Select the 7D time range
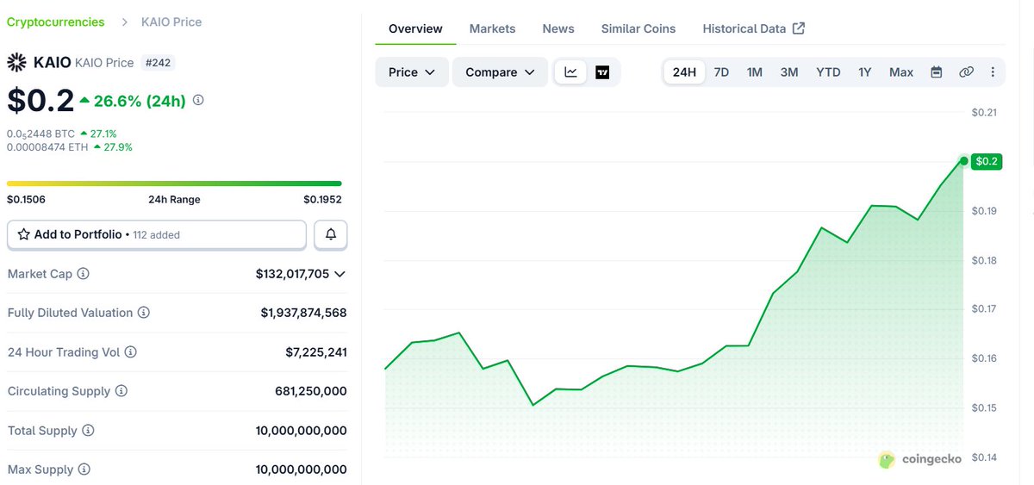 point(721,72)
